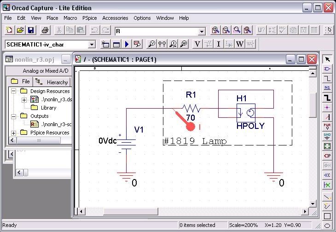This screenshot has height=232, width=336.
Task: Select the Place No Connect X tool
Action: pyautogui.click(x=327, y=185)
